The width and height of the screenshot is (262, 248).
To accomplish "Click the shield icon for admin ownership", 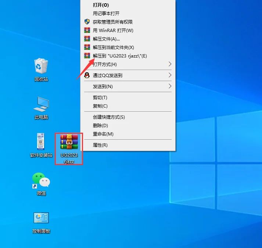I will [x=87, y=22].
